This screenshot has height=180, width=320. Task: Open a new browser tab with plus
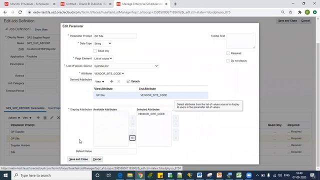(175, 4)
